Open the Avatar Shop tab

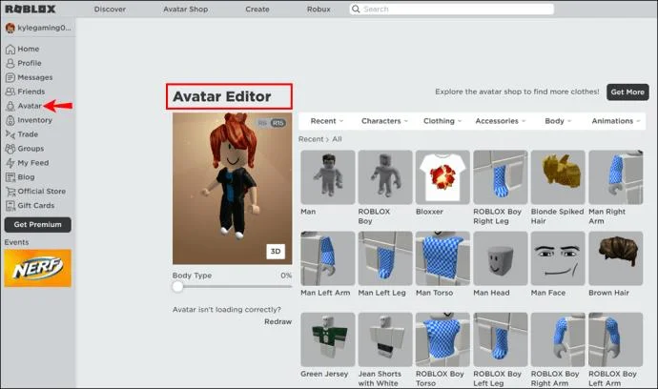coord(186,10)
